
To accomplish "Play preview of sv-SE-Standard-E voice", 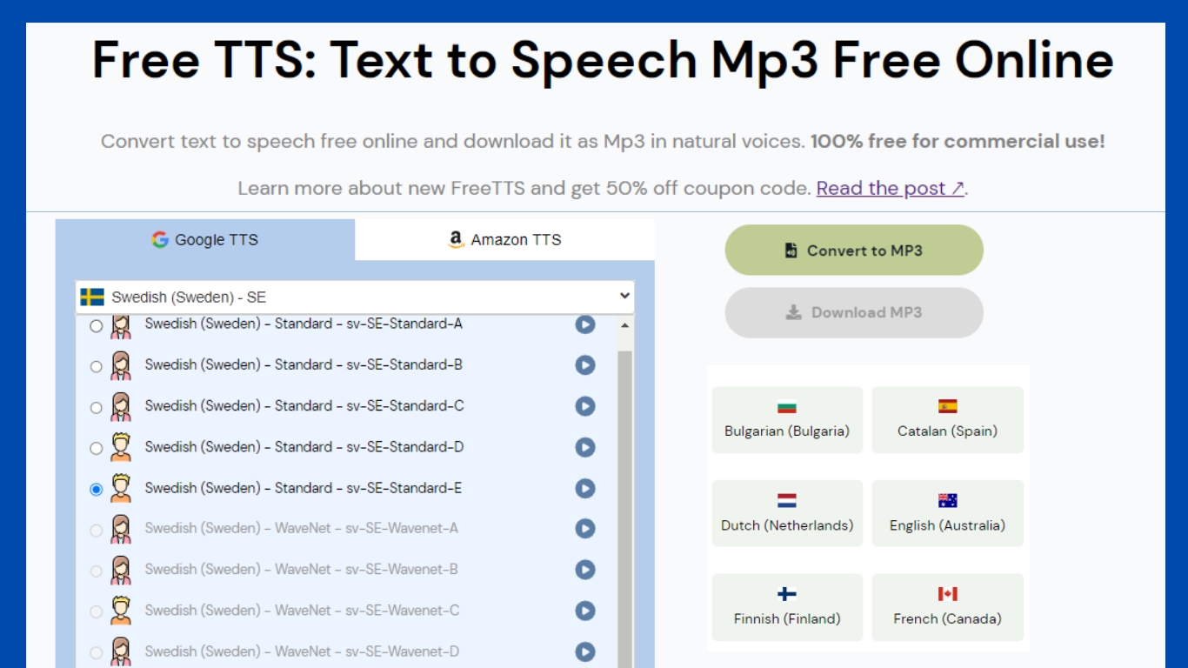I will pos(585,489).
